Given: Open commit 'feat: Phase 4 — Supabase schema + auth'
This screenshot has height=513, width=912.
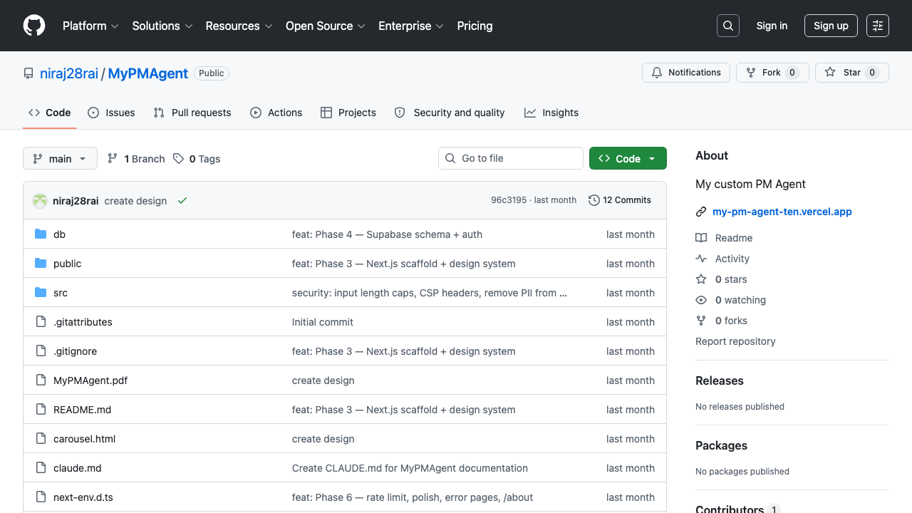Looking at the screenshot, I should pos(387,234).
